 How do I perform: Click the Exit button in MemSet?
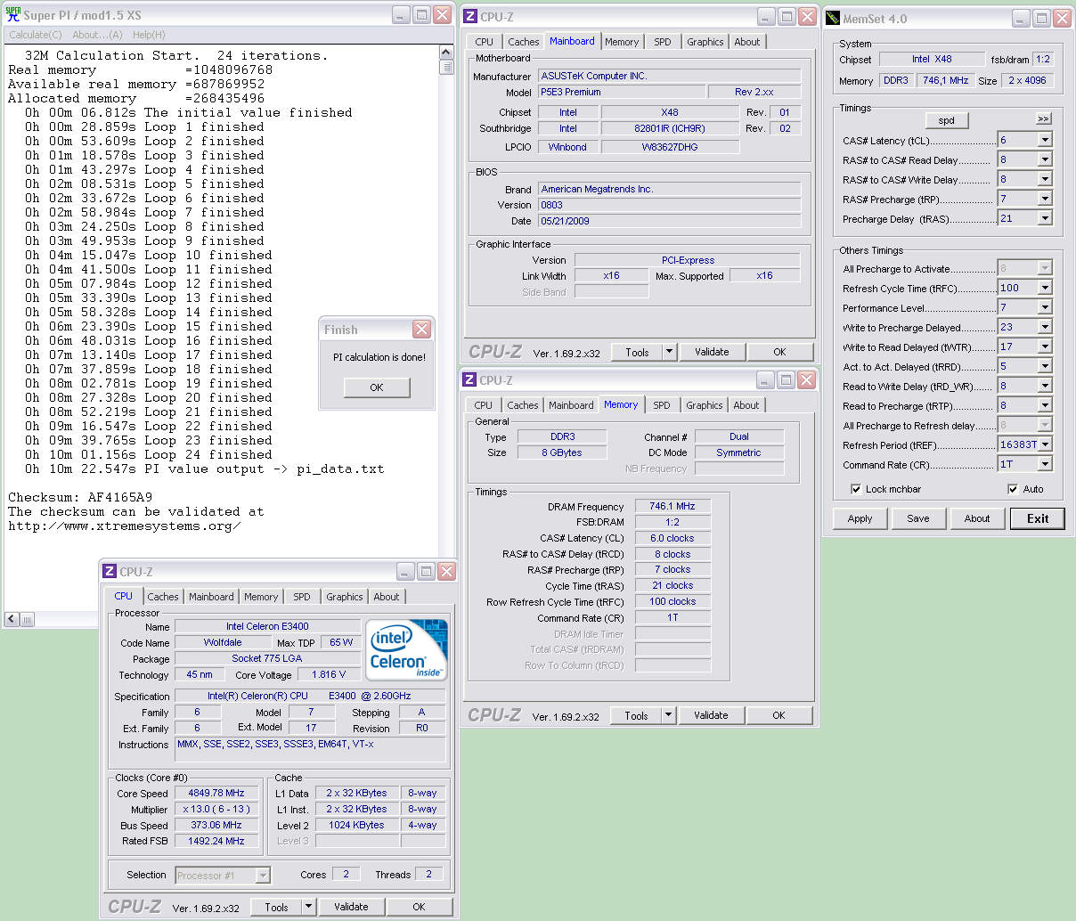[1038, 518]
